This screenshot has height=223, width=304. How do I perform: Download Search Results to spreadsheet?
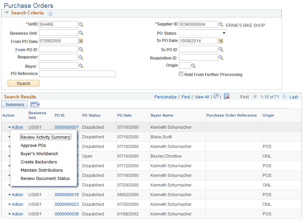click(226, 97)
